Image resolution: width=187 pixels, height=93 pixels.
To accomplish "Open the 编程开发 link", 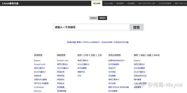I will pos(81,72).
